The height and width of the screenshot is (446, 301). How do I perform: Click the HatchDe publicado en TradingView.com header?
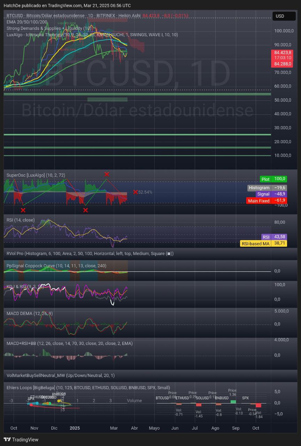(x=67, y=6)
